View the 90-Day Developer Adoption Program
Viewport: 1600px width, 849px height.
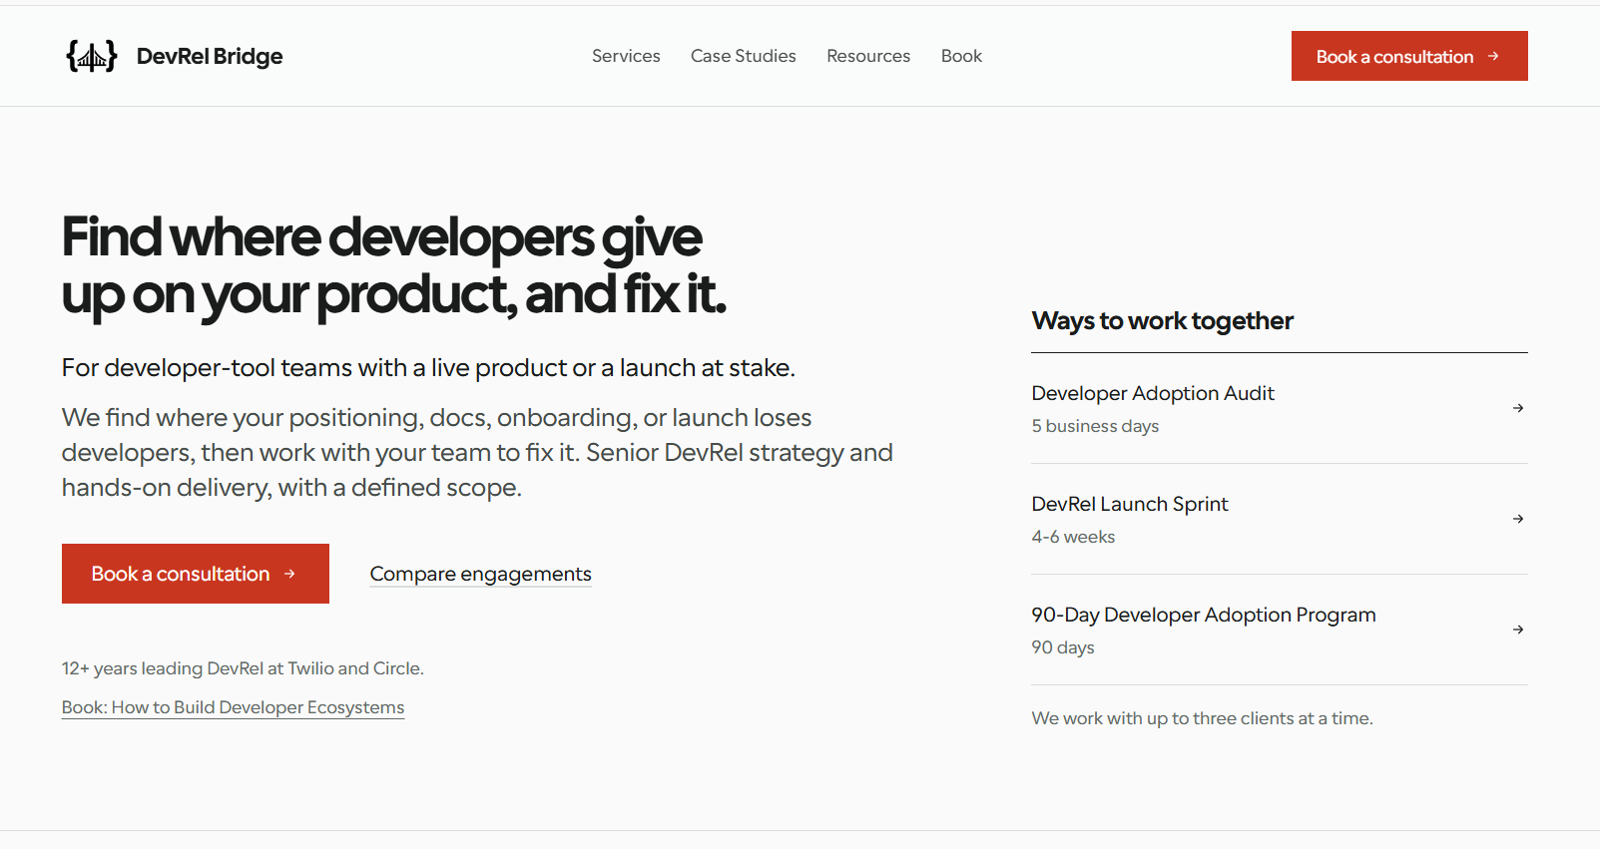[1280, 630]
